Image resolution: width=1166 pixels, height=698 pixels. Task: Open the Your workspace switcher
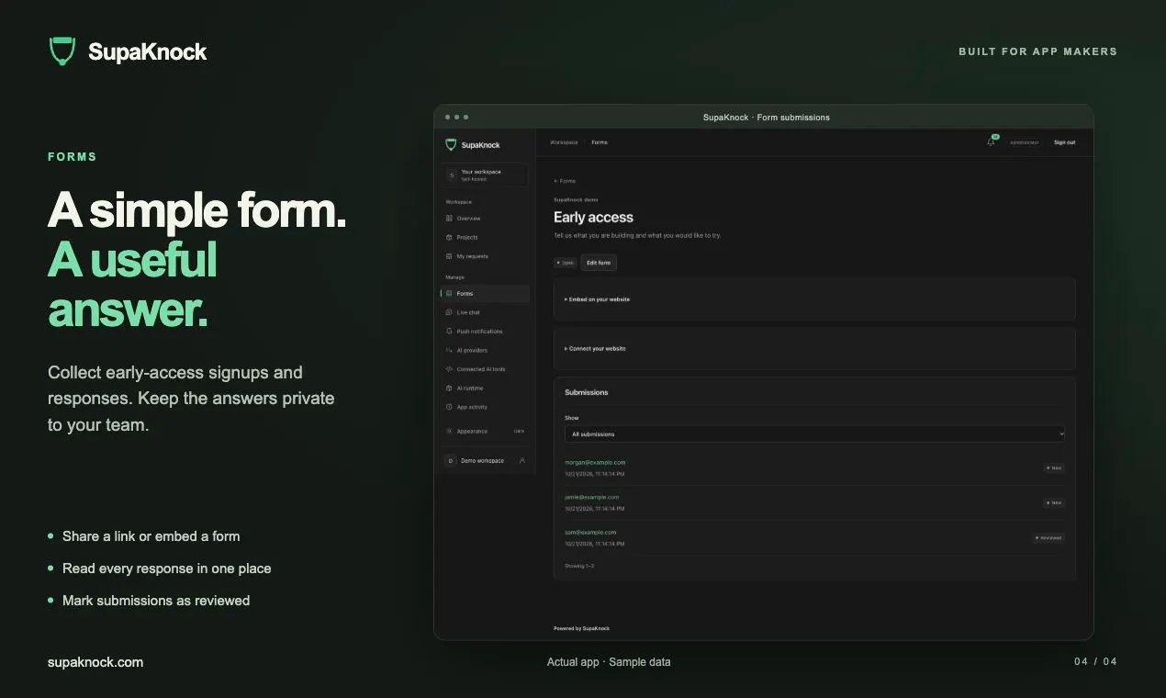pyautogui.click(x=486, y=174)
